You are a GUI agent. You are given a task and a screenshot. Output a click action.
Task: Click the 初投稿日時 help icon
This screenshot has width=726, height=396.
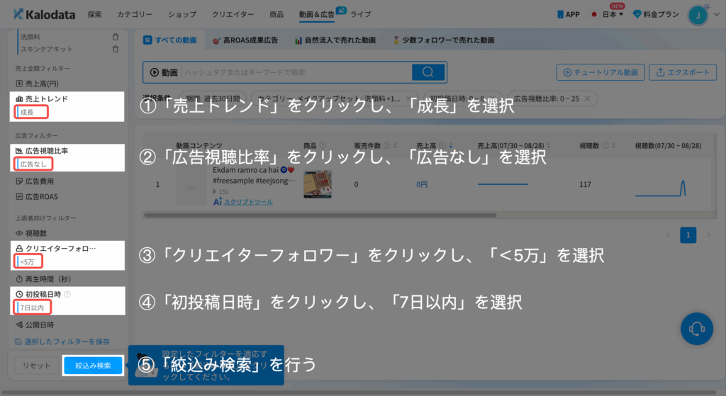[67, 294]
